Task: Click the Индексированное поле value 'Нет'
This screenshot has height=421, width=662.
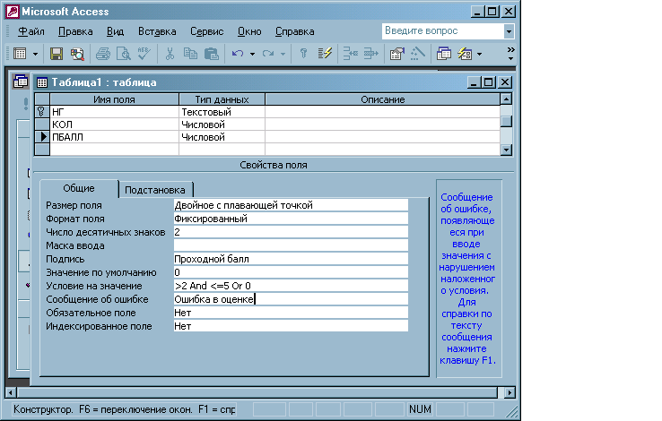Action: point(291,326)
